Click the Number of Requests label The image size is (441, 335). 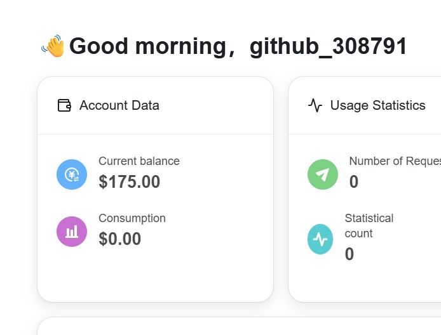[x=395, y=161]
